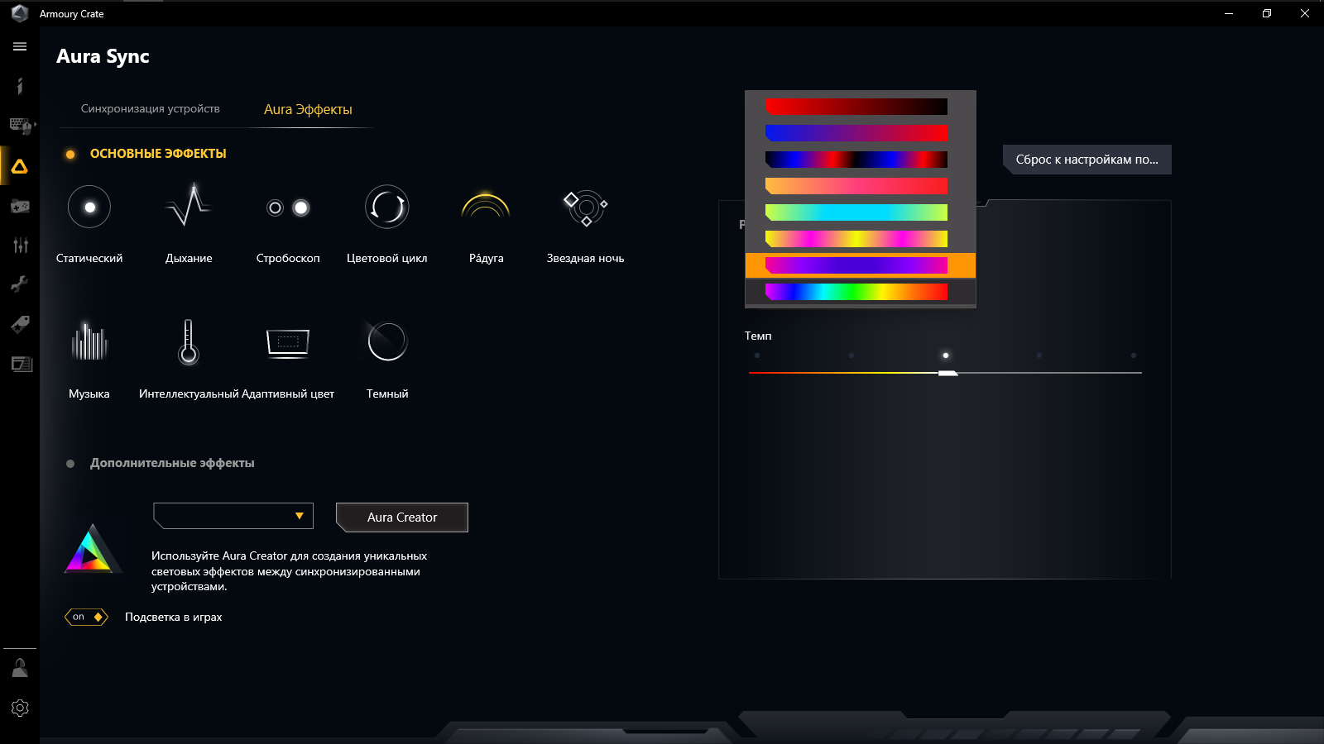Image resolution: width=1324 pixels, height=744 pixels.
Task: Select the tag offers icon in sidebar
Action: [19, 323]
